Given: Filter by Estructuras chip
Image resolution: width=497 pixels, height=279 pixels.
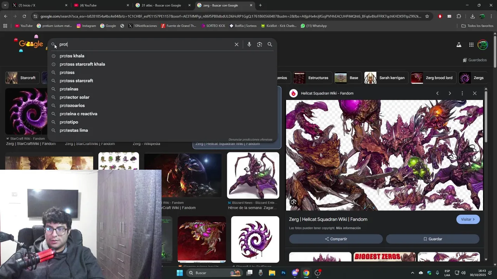Looking at the screenshot, I should (312, 78).
